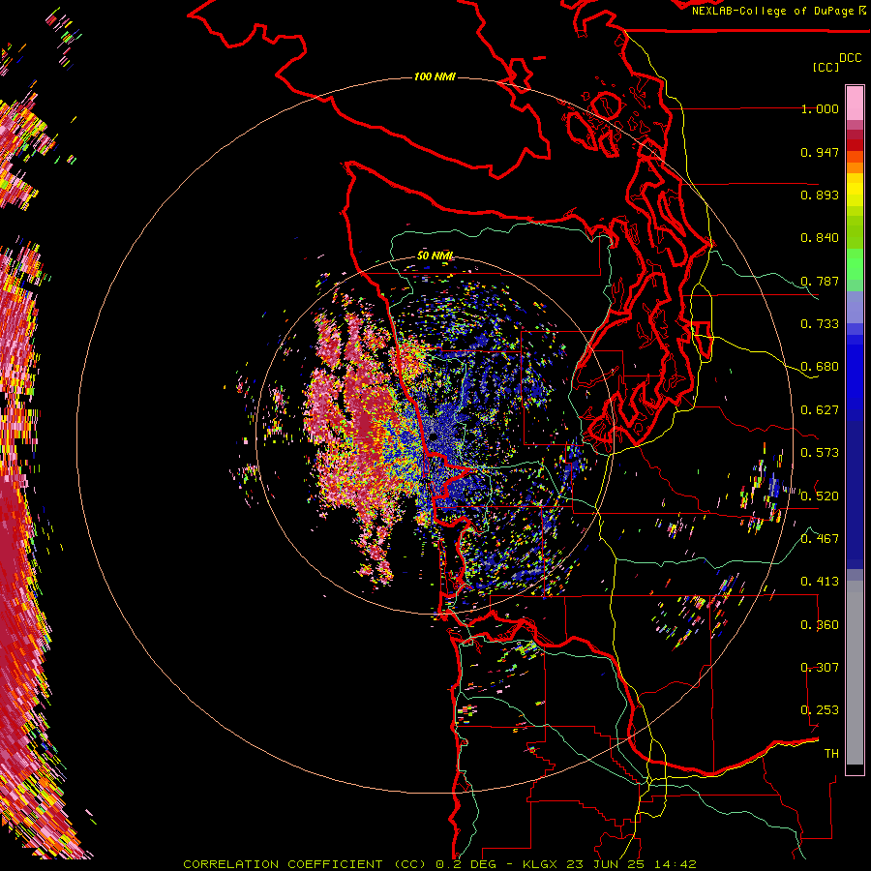
Task: Click the 1.000 value on the color scale
Action: coord(820,108)
